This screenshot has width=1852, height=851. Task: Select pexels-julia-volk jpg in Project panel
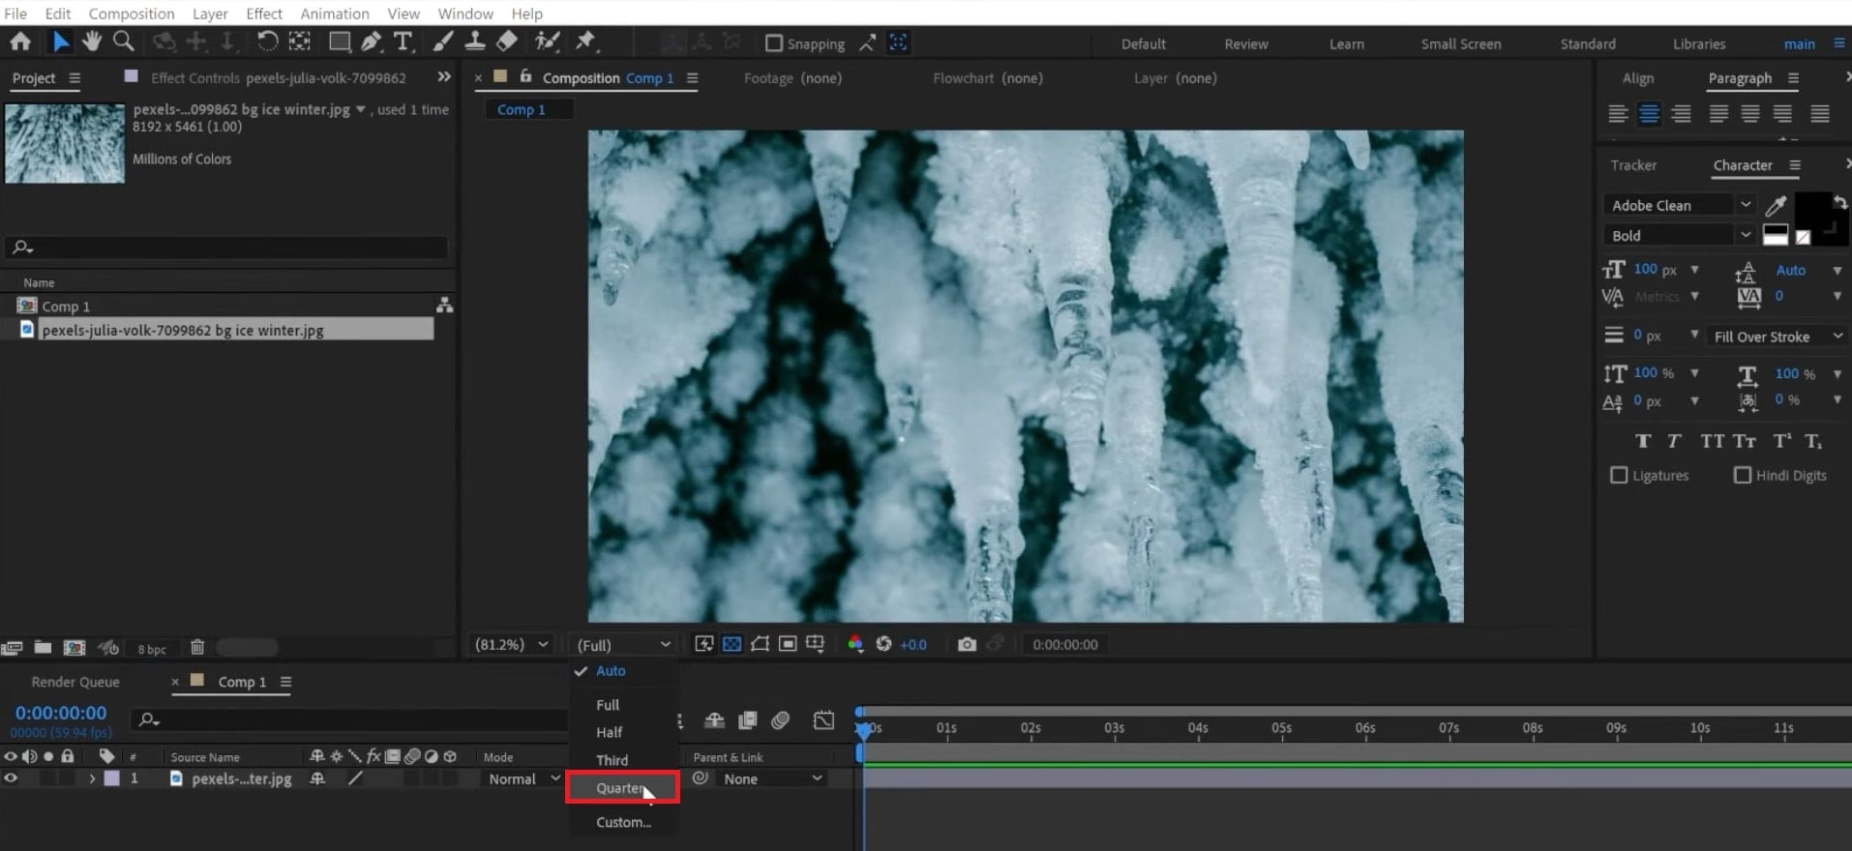click(183, 330)
